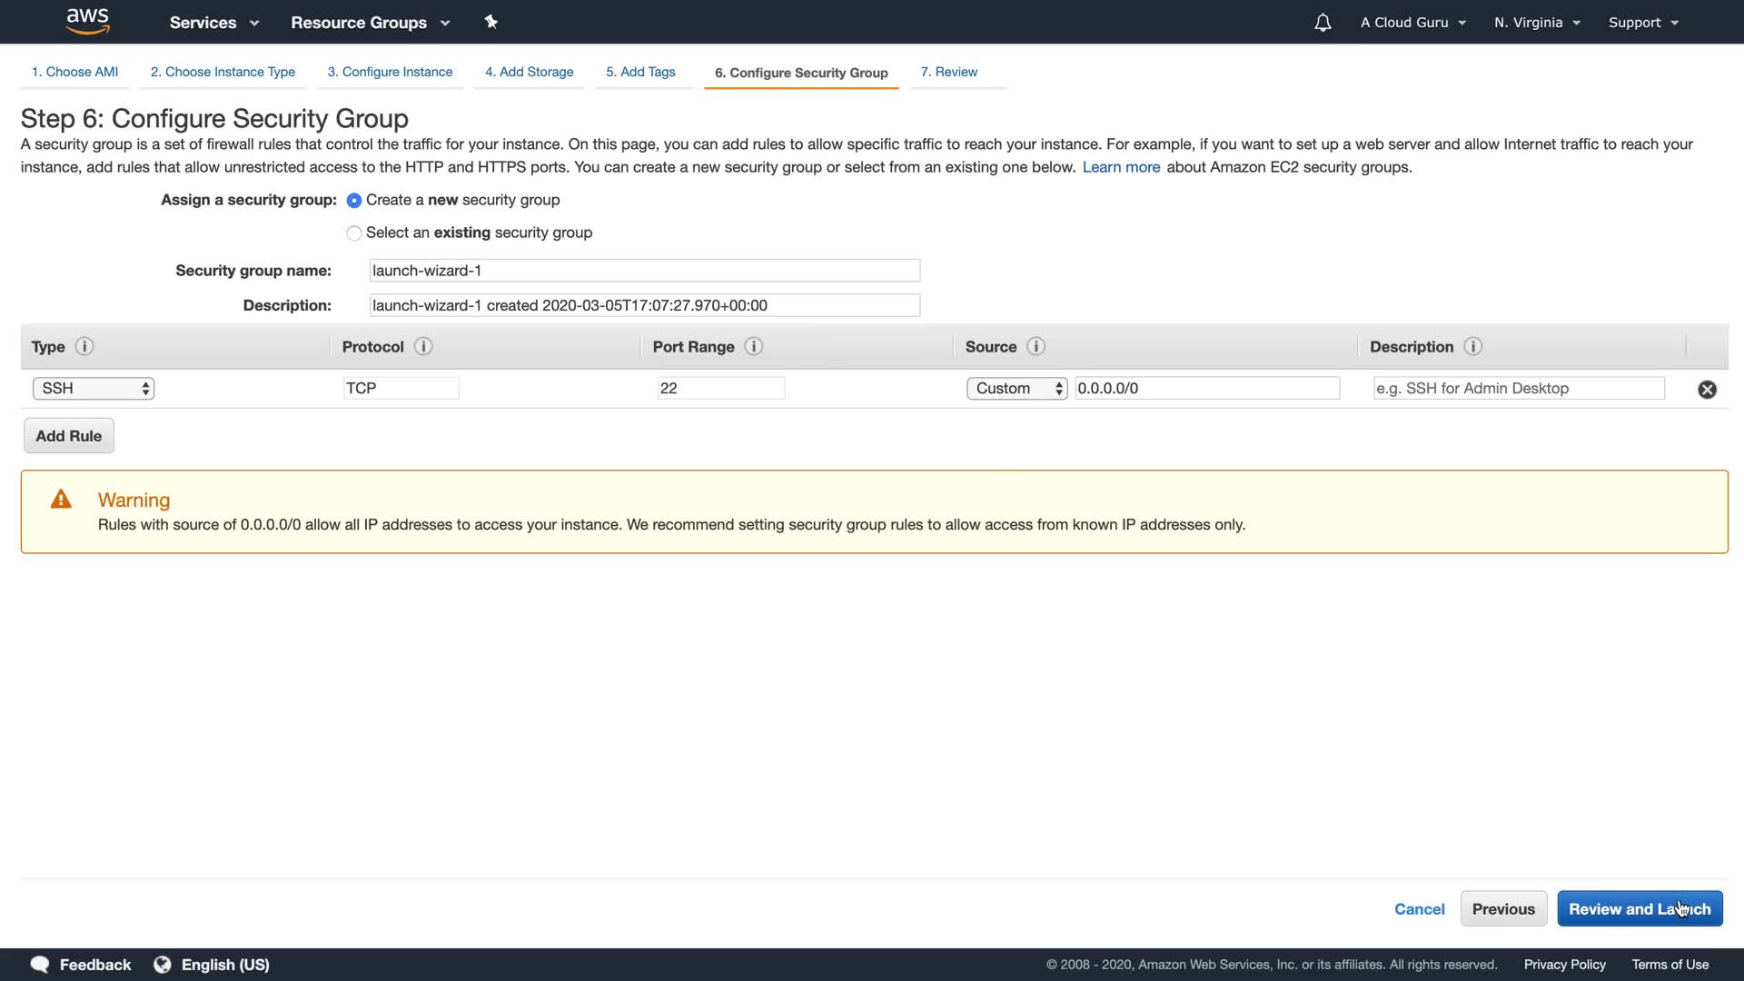Image resolution: width=1744 pixels, height=981 pixels.
Task: Click the Type column info icon
Action: tap(84, 346)
